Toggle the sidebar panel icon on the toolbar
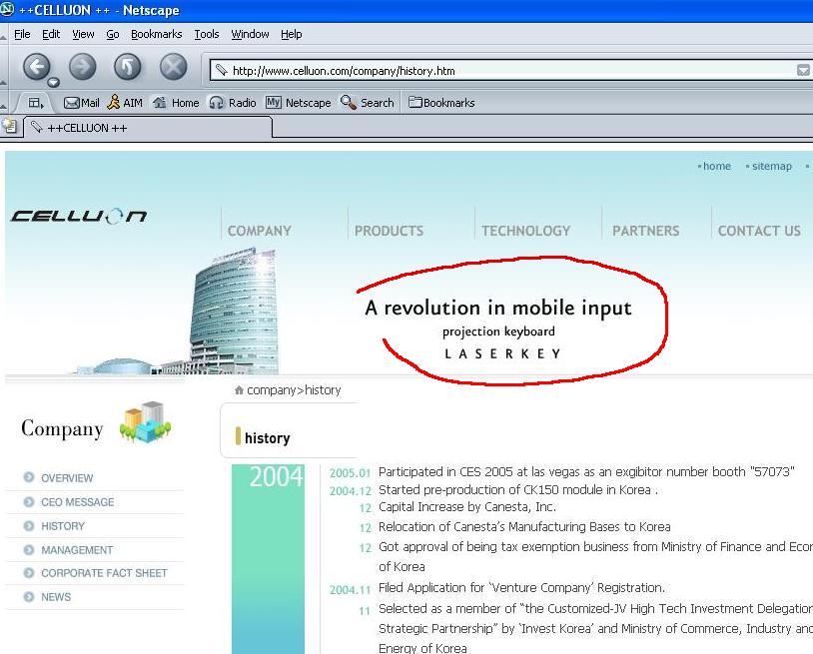Image resolution: width=813 pixels, height=654 pixels. [x=36, y=103]
